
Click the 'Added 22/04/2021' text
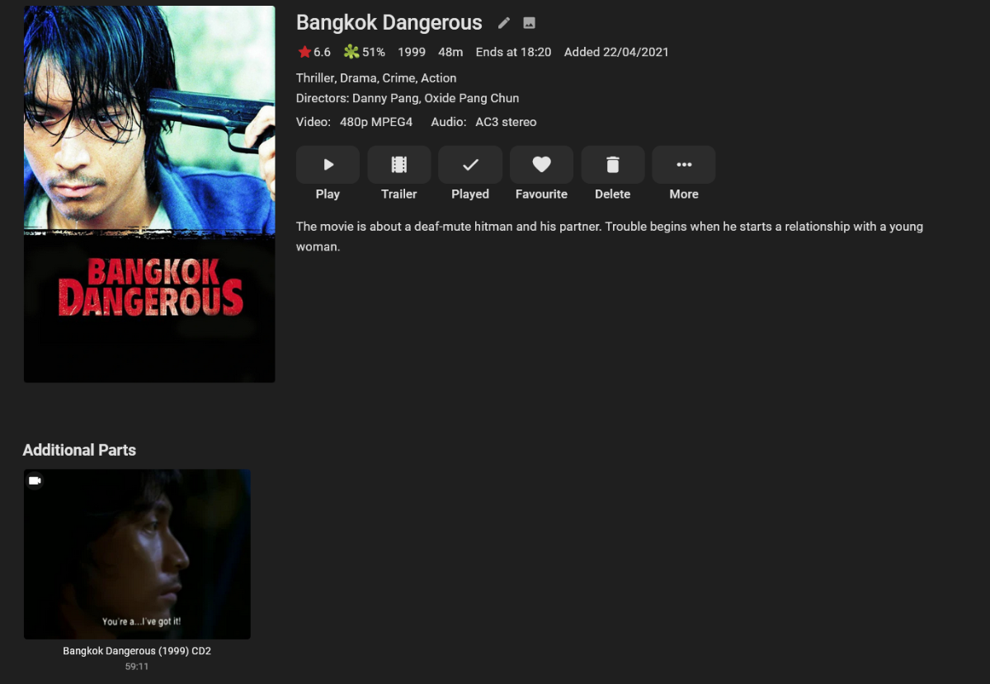616,52
